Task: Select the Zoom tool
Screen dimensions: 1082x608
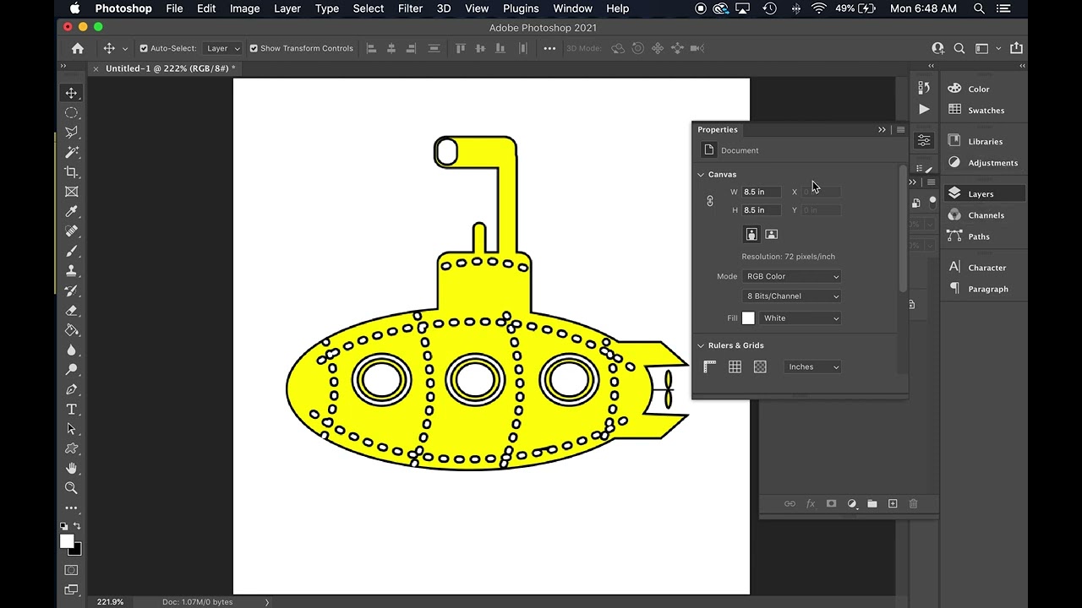Action: pyautogui.click(x=72, y=488)
